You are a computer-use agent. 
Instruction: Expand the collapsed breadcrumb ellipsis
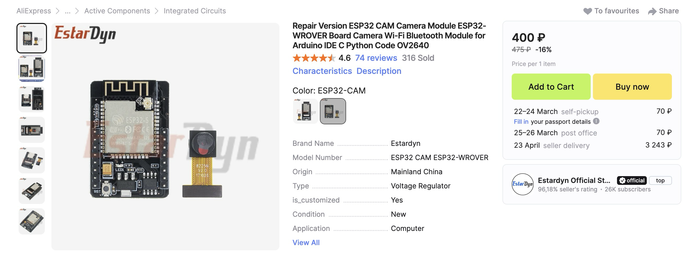point(68,11)
